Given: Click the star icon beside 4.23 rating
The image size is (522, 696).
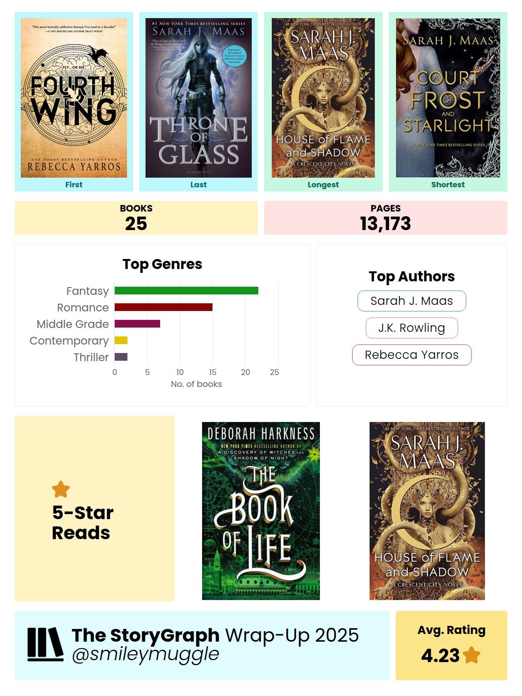Looking at the screenshot, I should point(472,655).
